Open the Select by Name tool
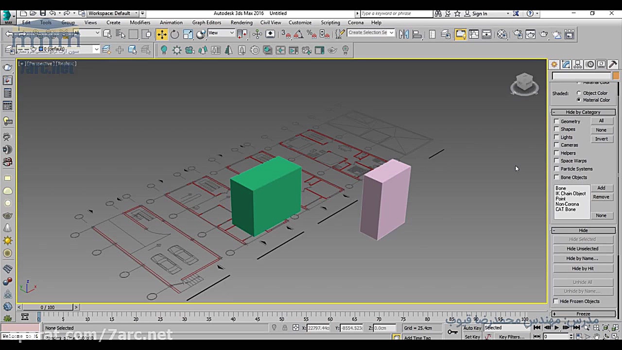The width and height of the screenshot is (622, 350). (121, 34)
